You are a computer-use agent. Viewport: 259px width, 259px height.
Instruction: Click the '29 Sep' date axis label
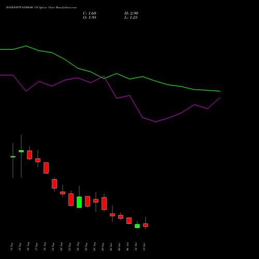pos(103,247)
